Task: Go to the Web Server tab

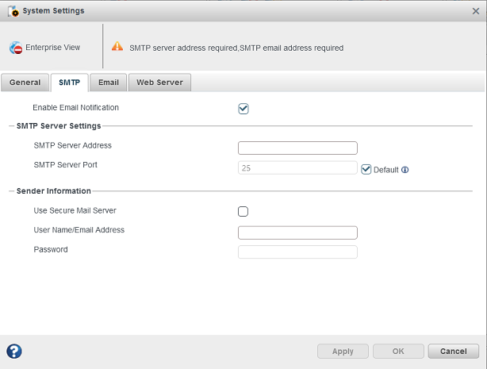Action: pos(159,83)
